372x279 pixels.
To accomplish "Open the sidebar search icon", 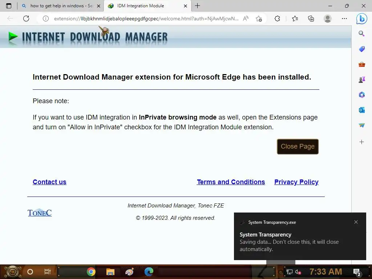I will tap(361, 33).
